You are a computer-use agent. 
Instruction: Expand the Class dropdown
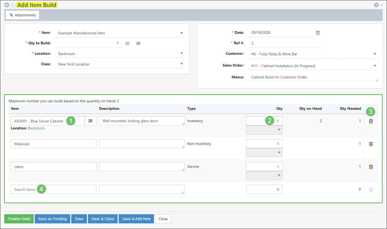point(182,64)
